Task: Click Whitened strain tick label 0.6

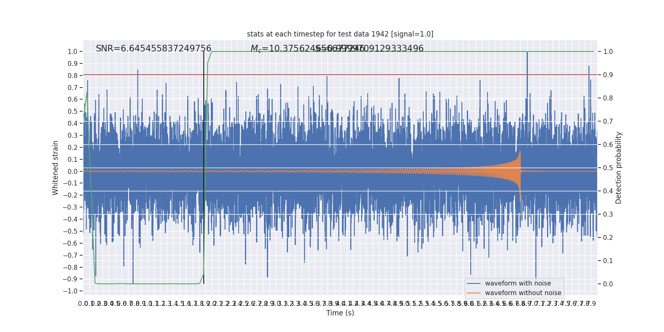Action: pyautogui.click(x=73, y=100)
